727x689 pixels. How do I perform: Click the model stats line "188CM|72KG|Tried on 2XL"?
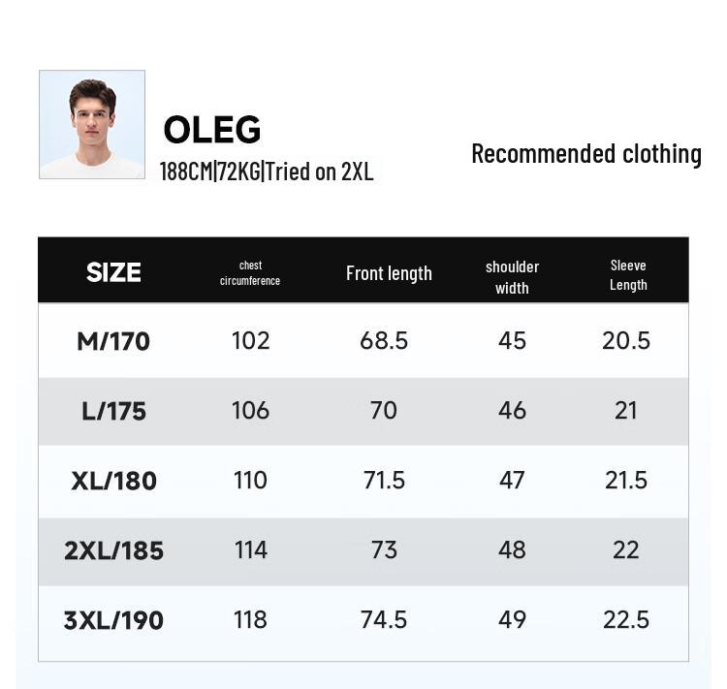(x=267, y=172)
